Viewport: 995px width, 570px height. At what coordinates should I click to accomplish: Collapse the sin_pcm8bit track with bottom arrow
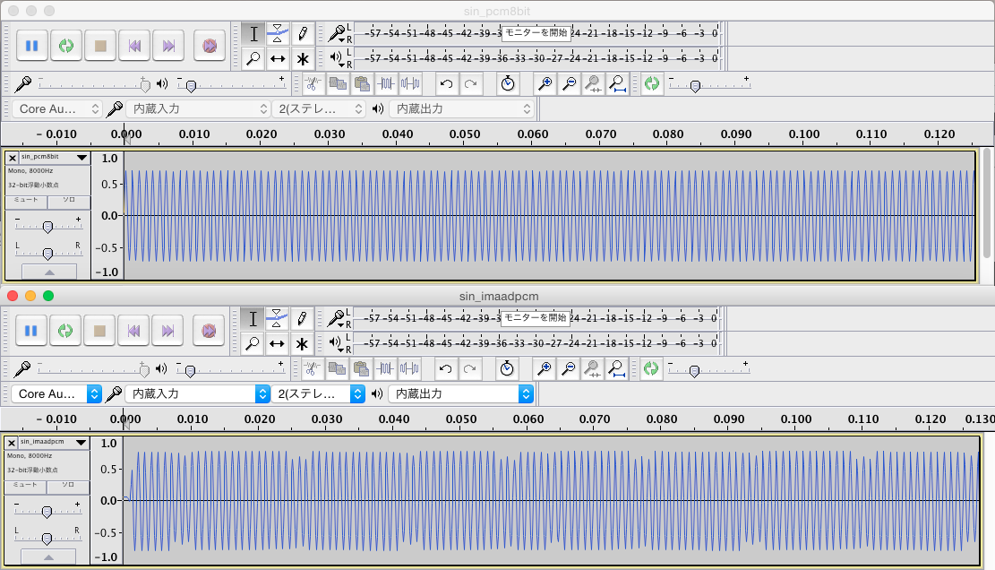coord(49,272)
